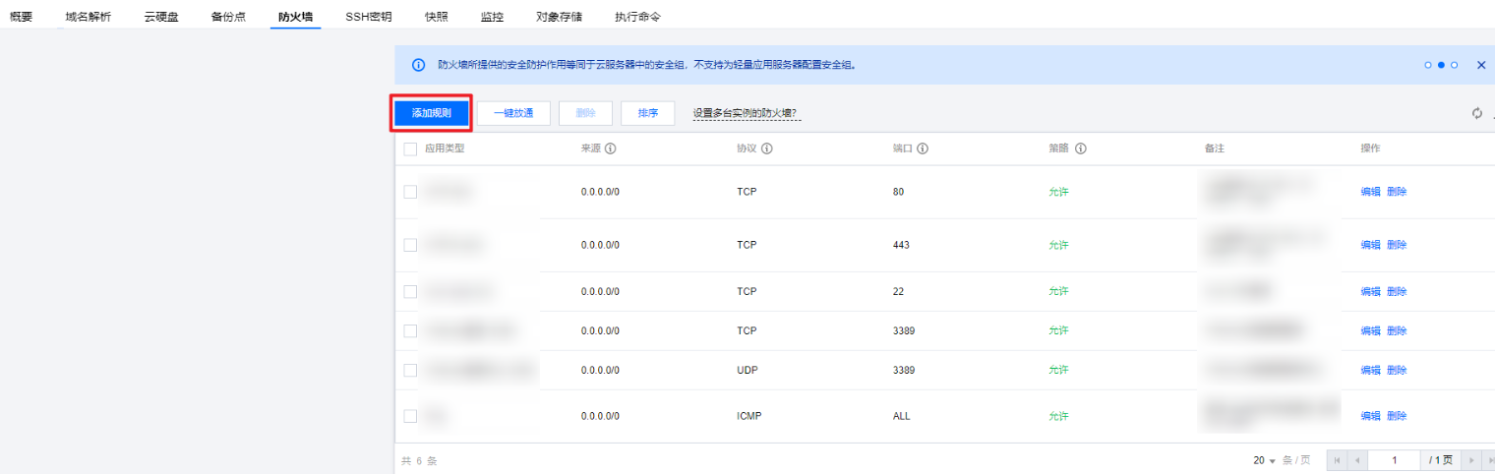The width and height of the screenshot is (1495, 474).
Task: Click the 添加规则 button
Action: (x=432, y=113)
